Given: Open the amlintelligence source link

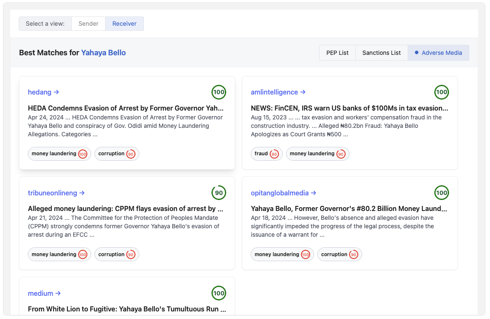Looking at the screenshot, I should [278, 92].
